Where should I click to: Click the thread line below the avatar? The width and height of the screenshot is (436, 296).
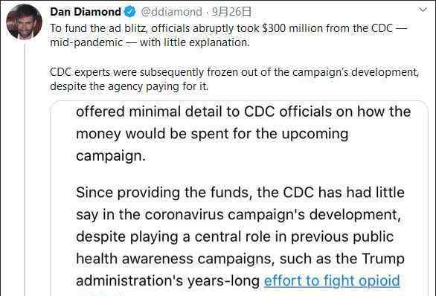click(25, 168)
